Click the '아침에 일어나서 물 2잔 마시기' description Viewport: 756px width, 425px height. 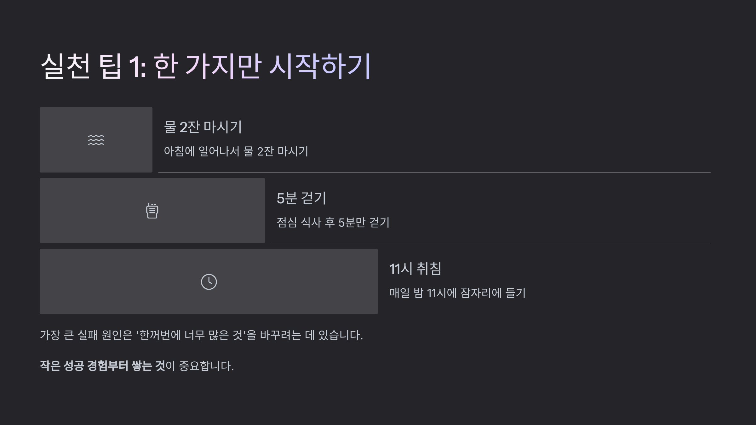point(236,151)
